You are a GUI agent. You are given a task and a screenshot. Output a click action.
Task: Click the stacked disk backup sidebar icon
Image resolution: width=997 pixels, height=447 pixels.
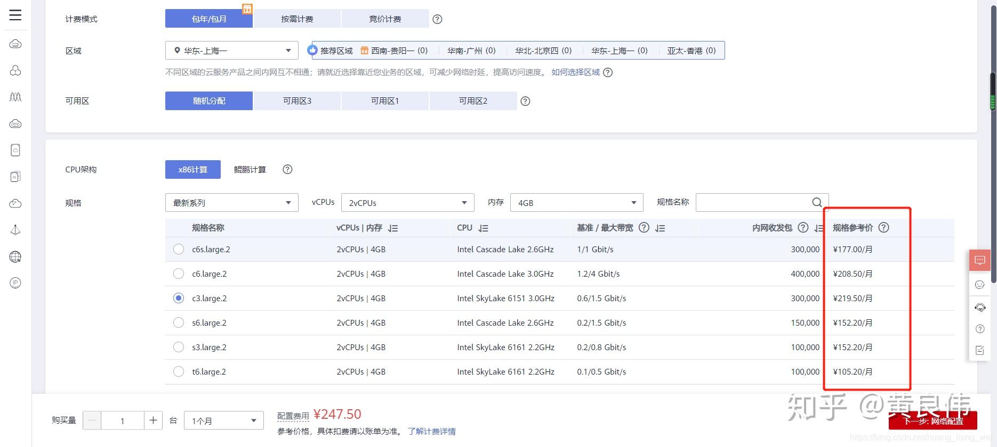tap(15, 177)
